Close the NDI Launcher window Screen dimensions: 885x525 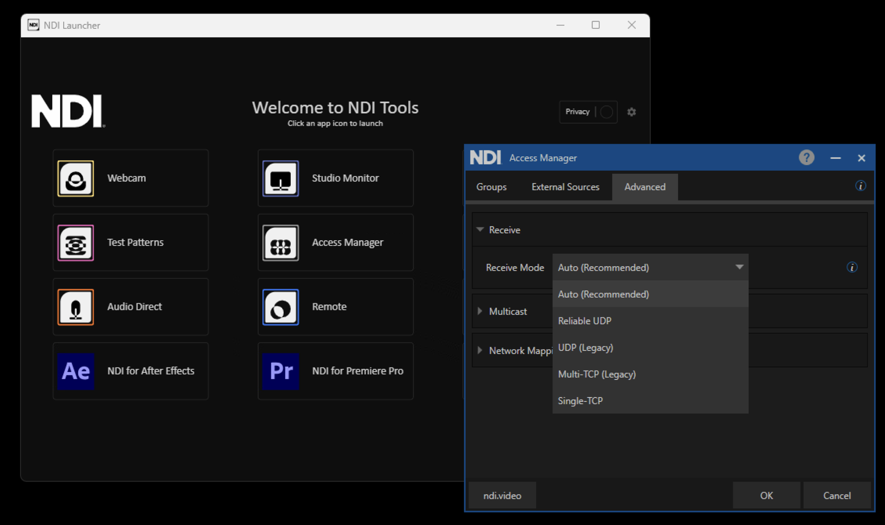[x=632, y=25]
